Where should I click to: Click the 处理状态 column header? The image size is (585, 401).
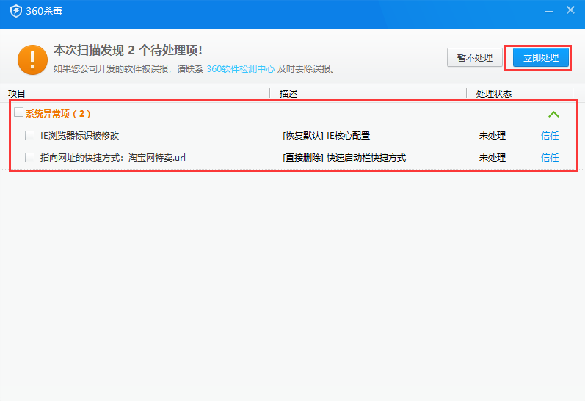pos(493,93)
